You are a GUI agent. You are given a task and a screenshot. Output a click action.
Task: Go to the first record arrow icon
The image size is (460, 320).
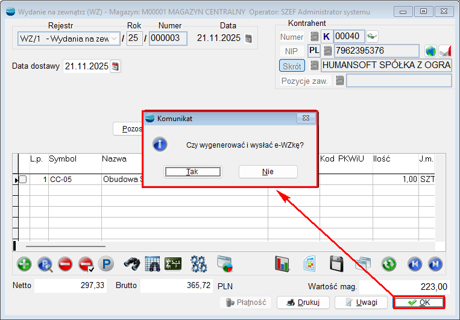click(414, 264)
